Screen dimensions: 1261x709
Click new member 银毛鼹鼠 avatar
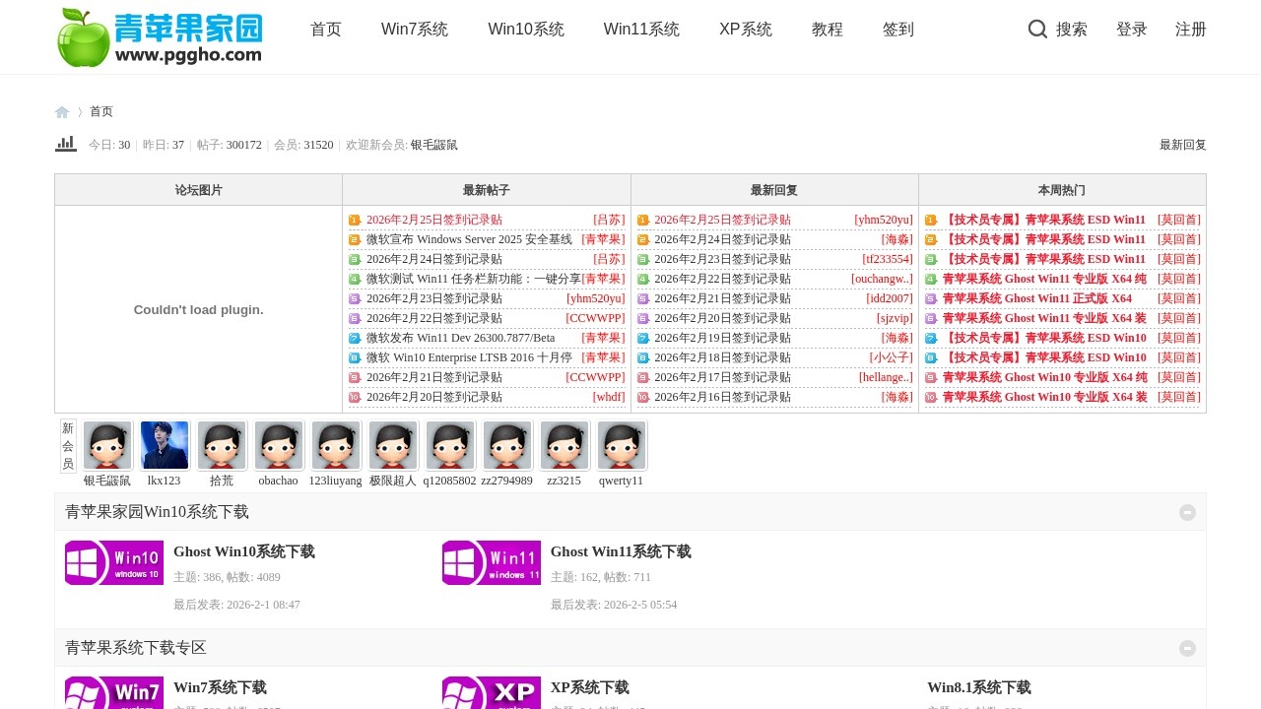click(x=107, y=445)
